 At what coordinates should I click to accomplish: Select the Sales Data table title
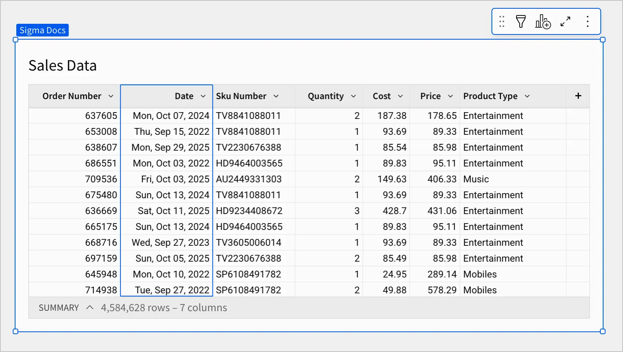point(63,65)
